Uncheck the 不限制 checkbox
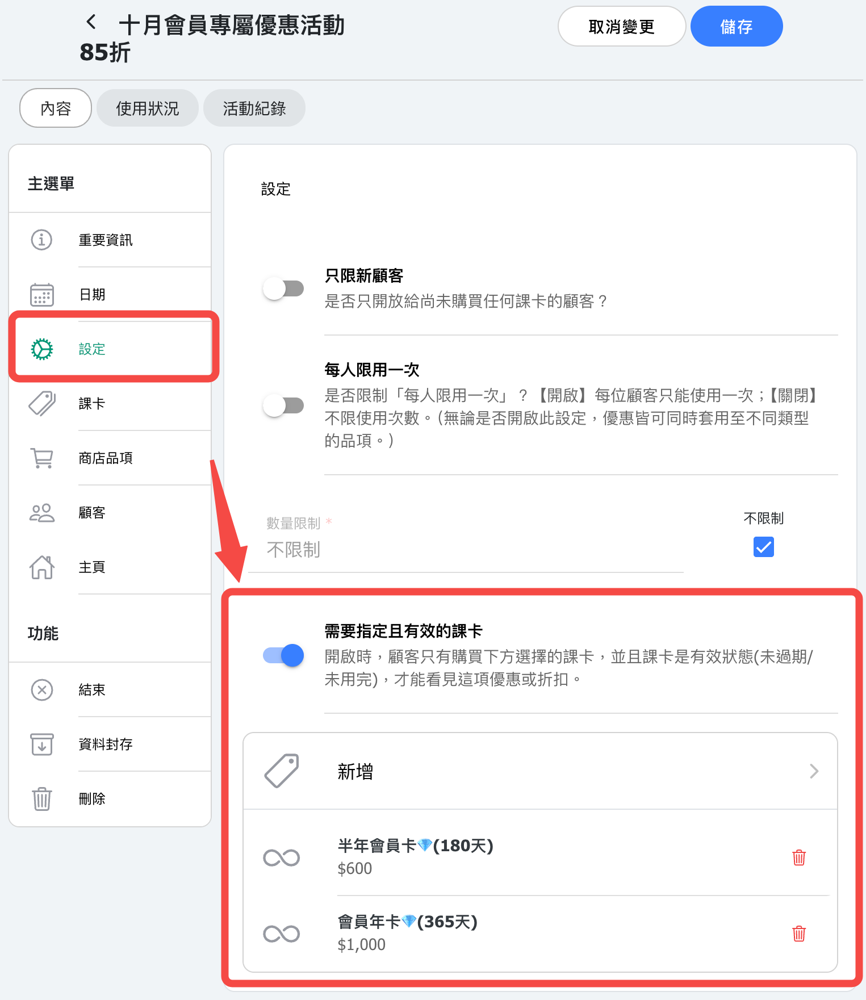866x1000 pixels. [x=763, y=547]
